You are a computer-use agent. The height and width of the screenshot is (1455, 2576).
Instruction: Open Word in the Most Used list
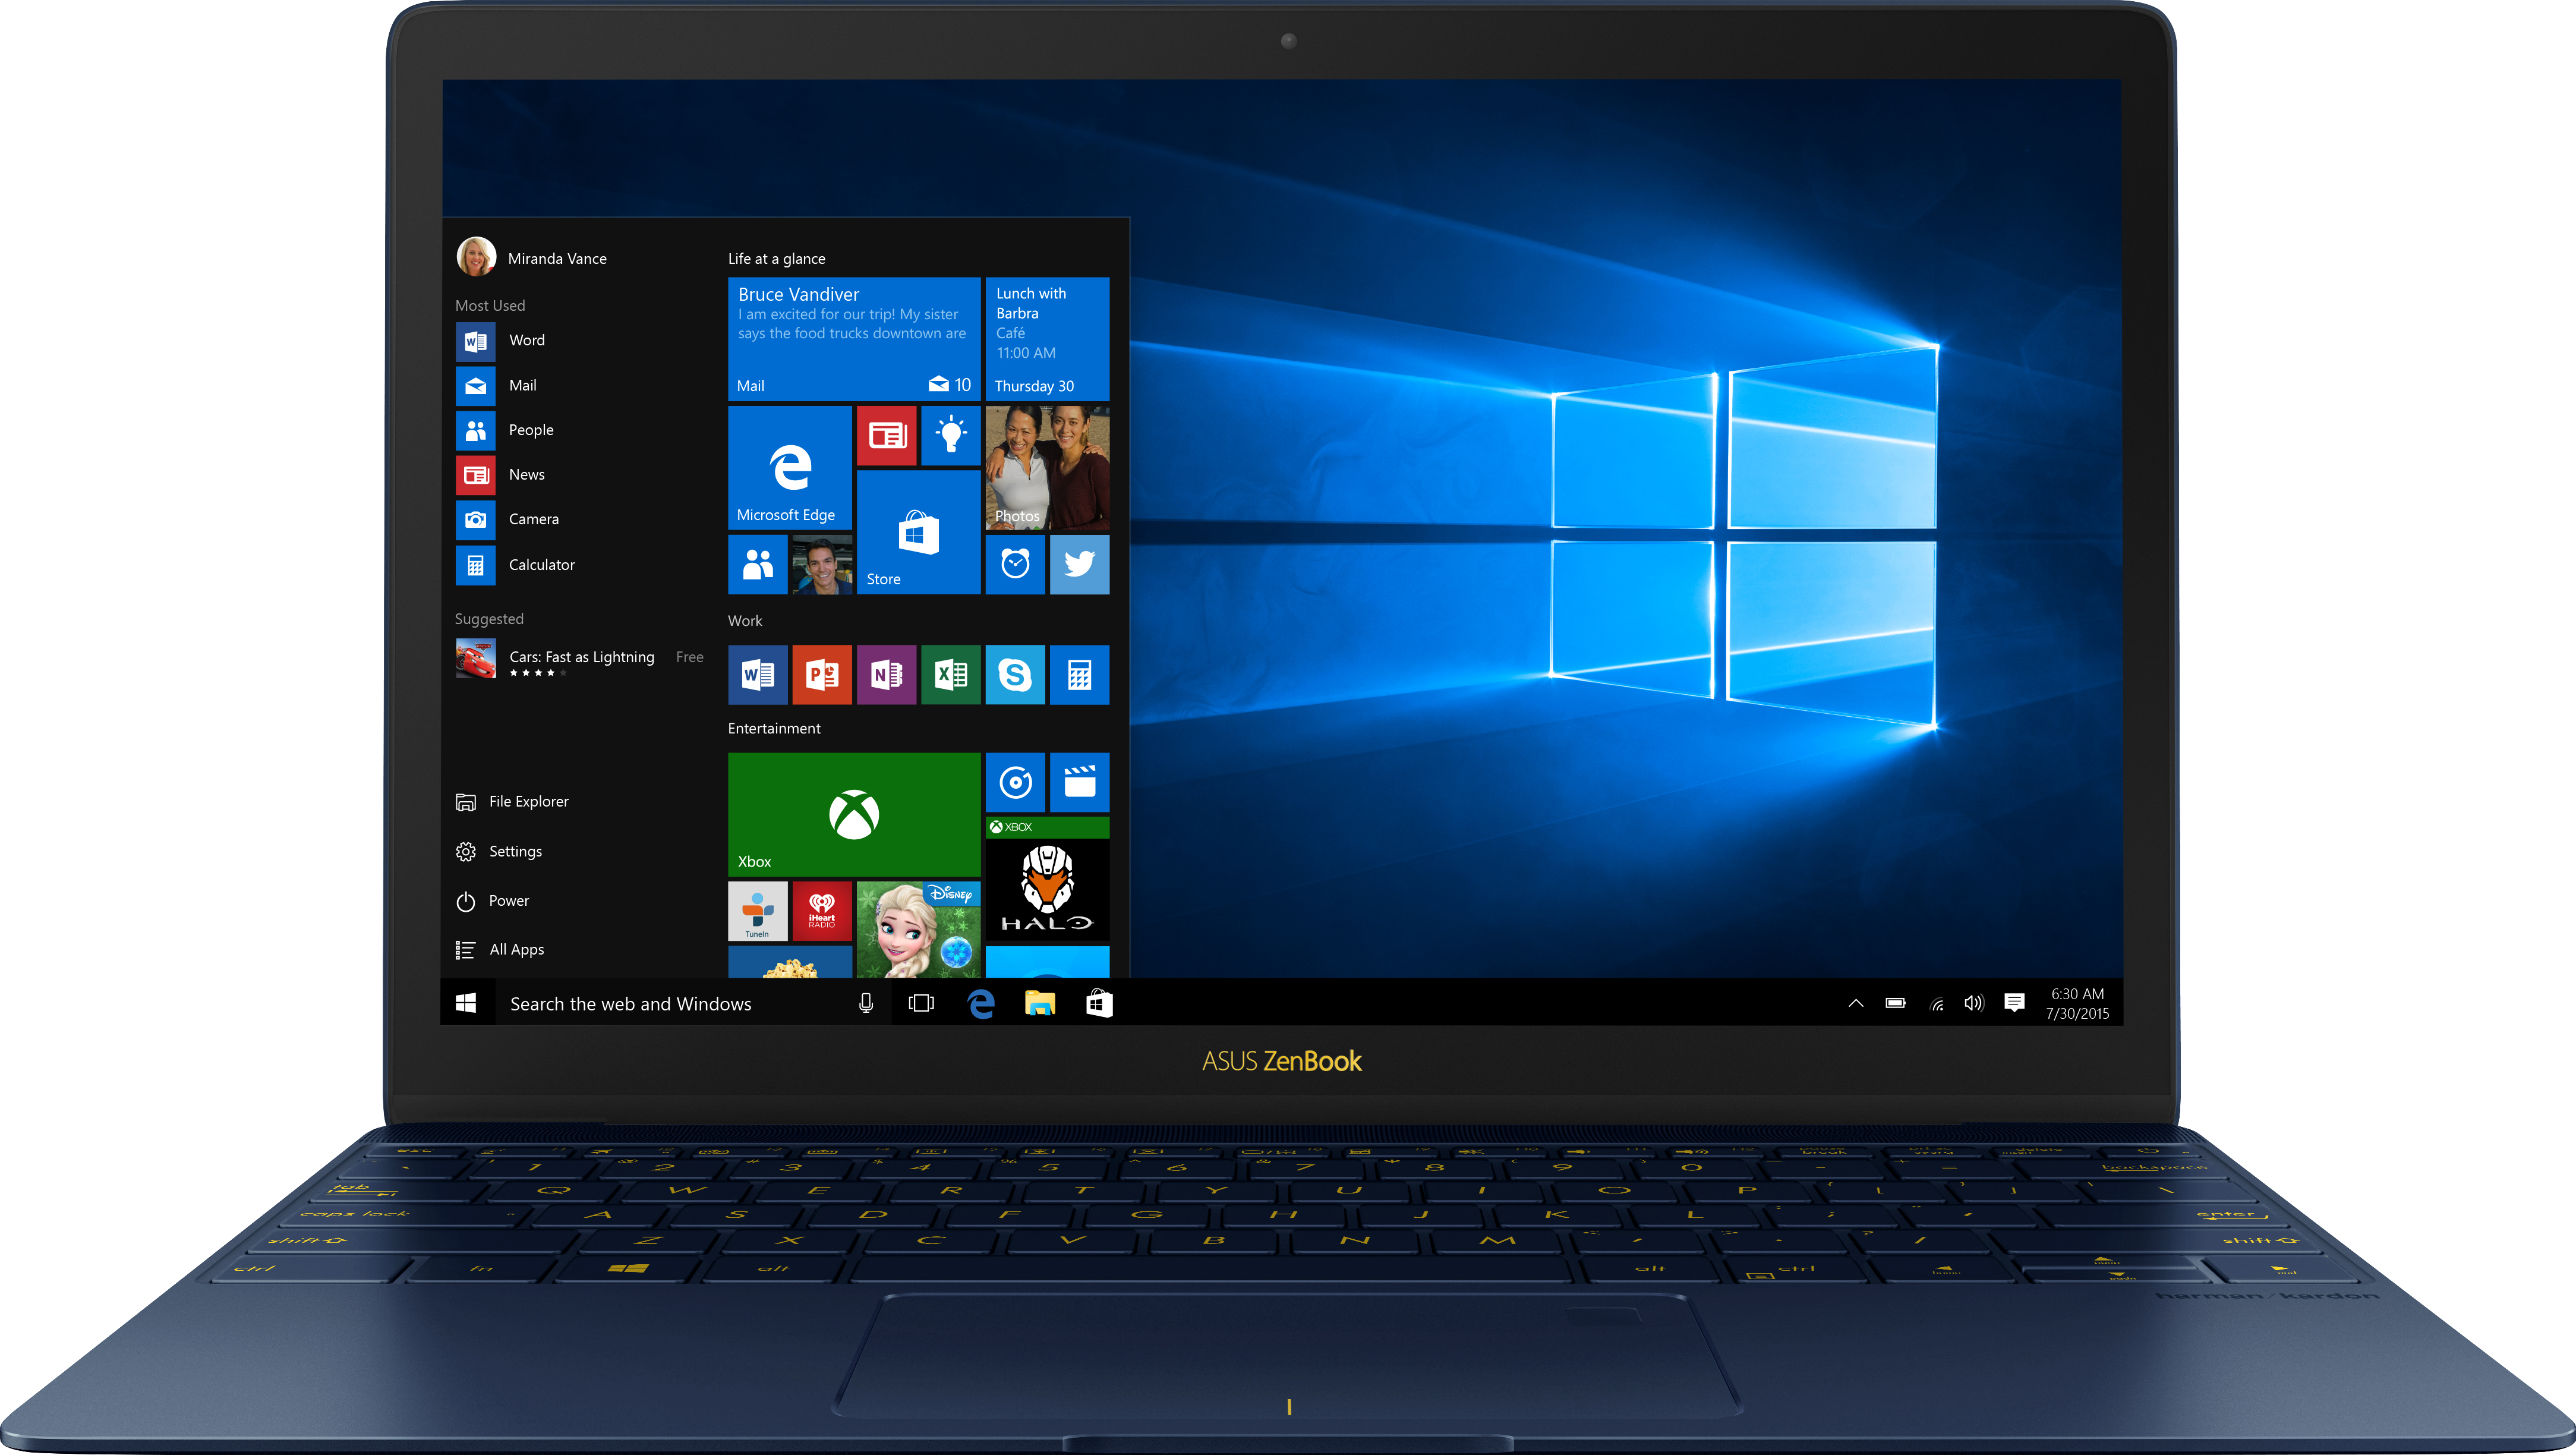coord(500,340)
